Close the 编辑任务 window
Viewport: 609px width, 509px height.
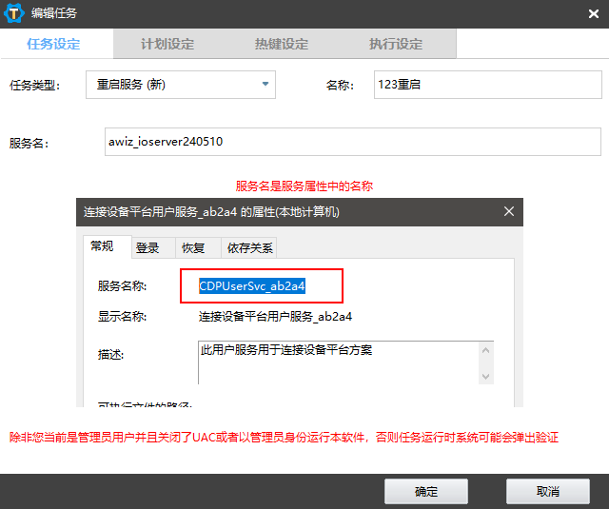point(593,12)
